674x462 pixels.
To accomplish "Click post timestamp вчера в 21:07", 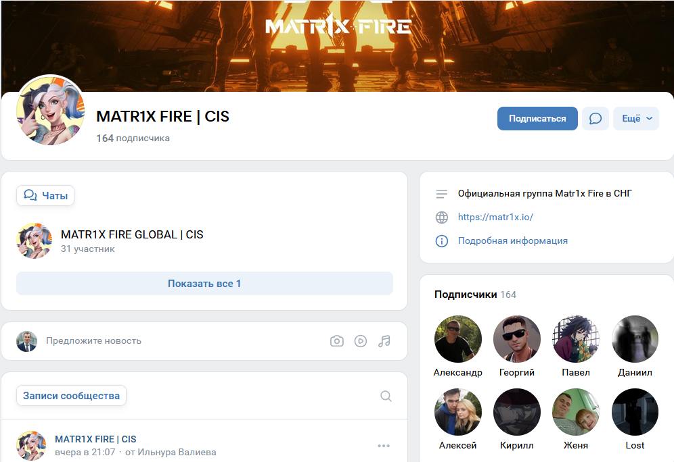I will point(85,452).
